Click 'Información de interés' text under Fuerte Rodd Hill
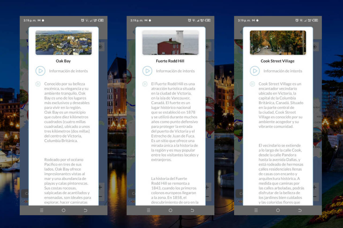Viewport: 343px width, 228px height. click(x=175, y=71)
